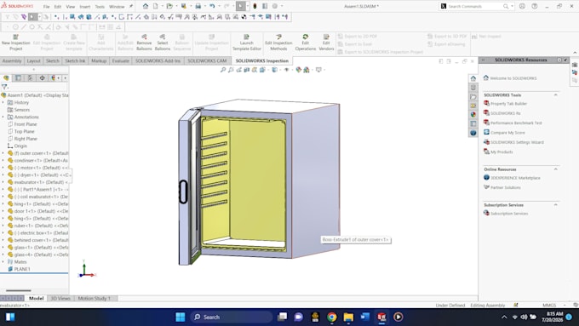579x326 pixels.
Task: Switch to the Evaluate tab
Action: [x=121, y=60]
